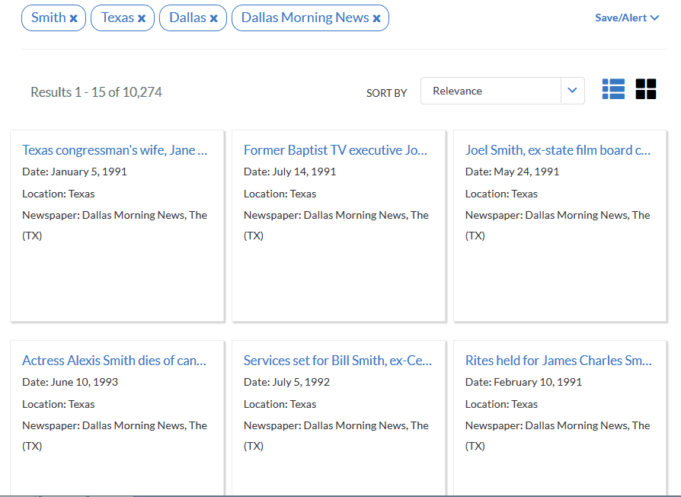The height and width of the screenshot is (497, 681).
Task: Click Newspaper line in Jane congressman's wife card
Action: pyautogui.click(x=115, y=225)
